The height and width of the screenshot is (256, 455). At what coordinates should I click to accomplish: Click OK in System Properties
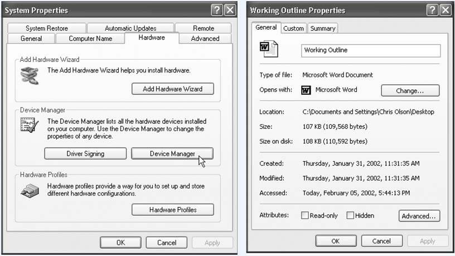click(x=120, y=243)
